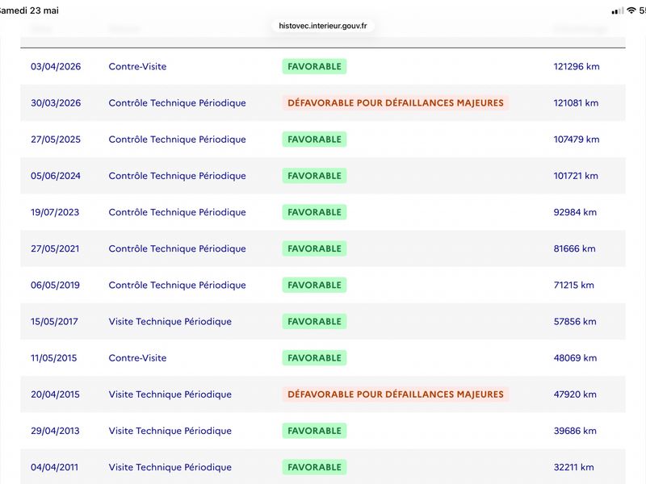646x484 pixels.
Task: Click Visite Technique Périodique dated 15/05/2017
Action: pyautogui.click(x=170, y=321)
